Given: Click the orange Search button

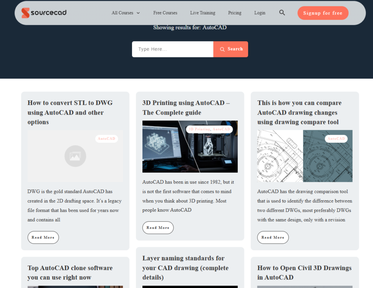Looking at the screenshot, I should (x=231, y=49).
